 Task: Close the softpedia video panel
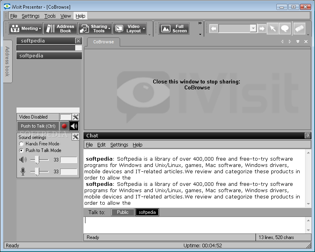(78, 41)
